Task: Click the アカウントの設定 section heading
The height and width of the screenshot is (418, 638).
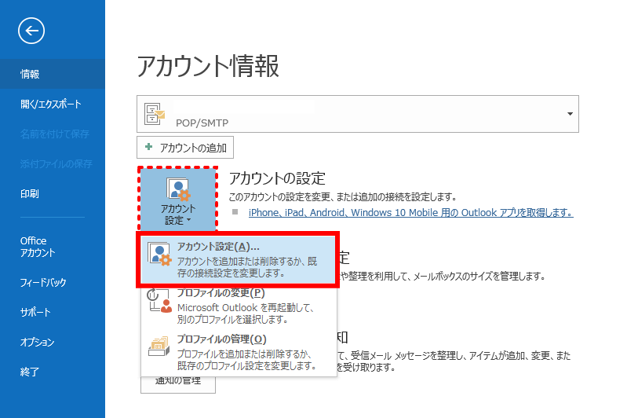Action: pos(277,178)
